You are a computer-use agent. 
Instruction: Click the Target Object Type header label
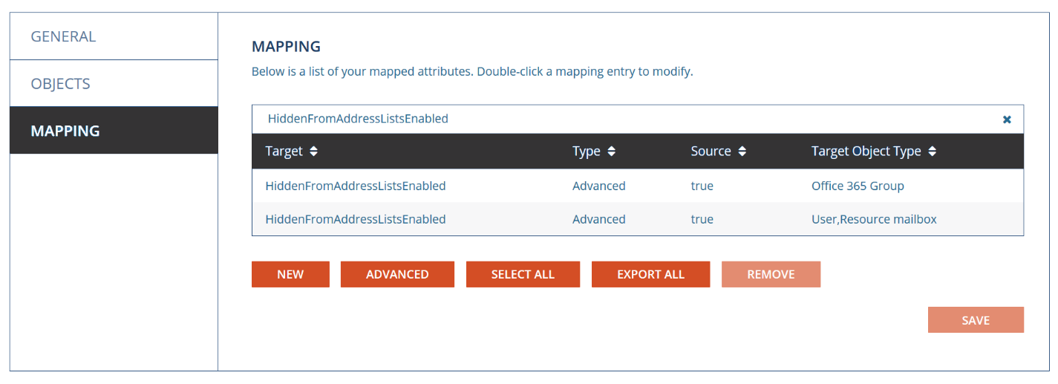[x=866, y=152]
